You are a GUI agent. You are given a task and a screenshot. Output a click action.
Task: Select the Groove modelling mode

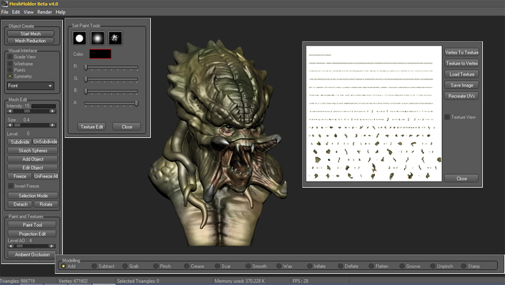point(402,266)
